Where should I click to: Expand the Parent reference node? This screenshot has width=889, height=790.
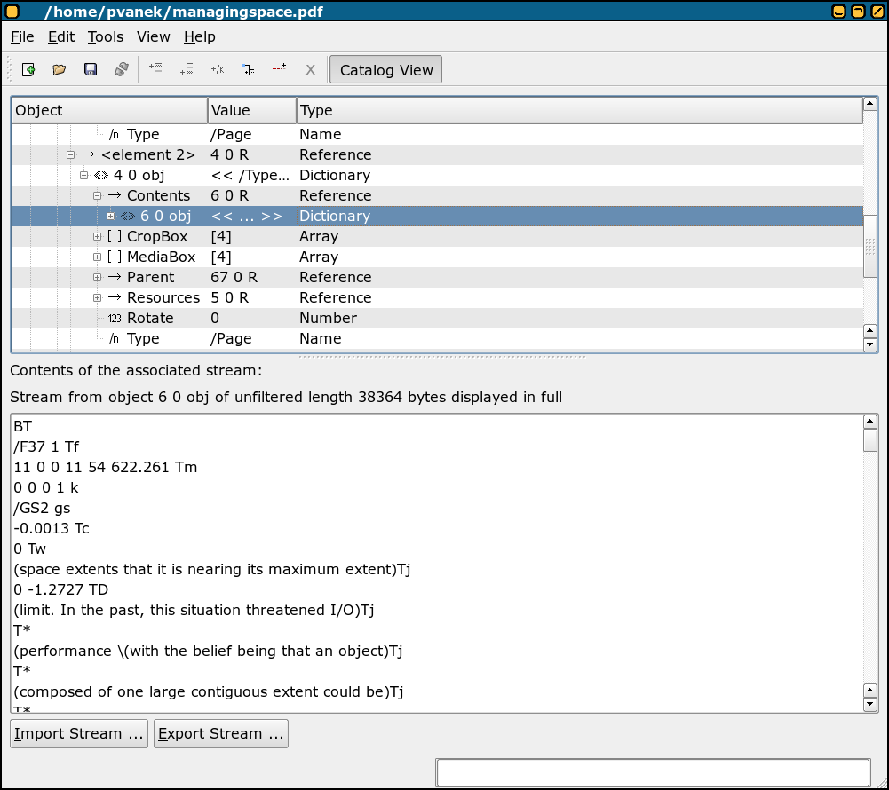[97, 277]
